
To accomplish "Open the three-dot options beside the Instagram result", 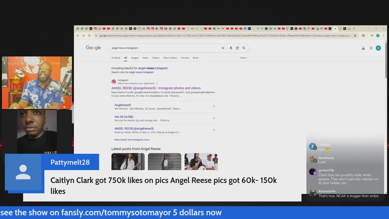I will pos(157,83).
